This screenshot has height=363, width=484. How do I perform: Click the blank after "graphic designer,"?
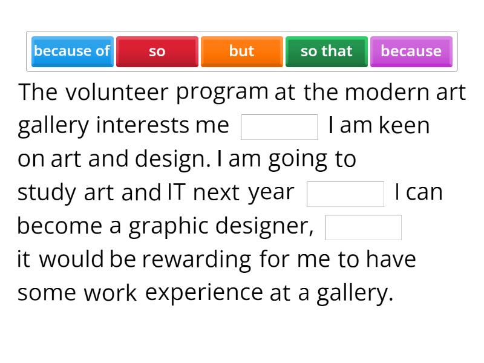click(363, 227)
